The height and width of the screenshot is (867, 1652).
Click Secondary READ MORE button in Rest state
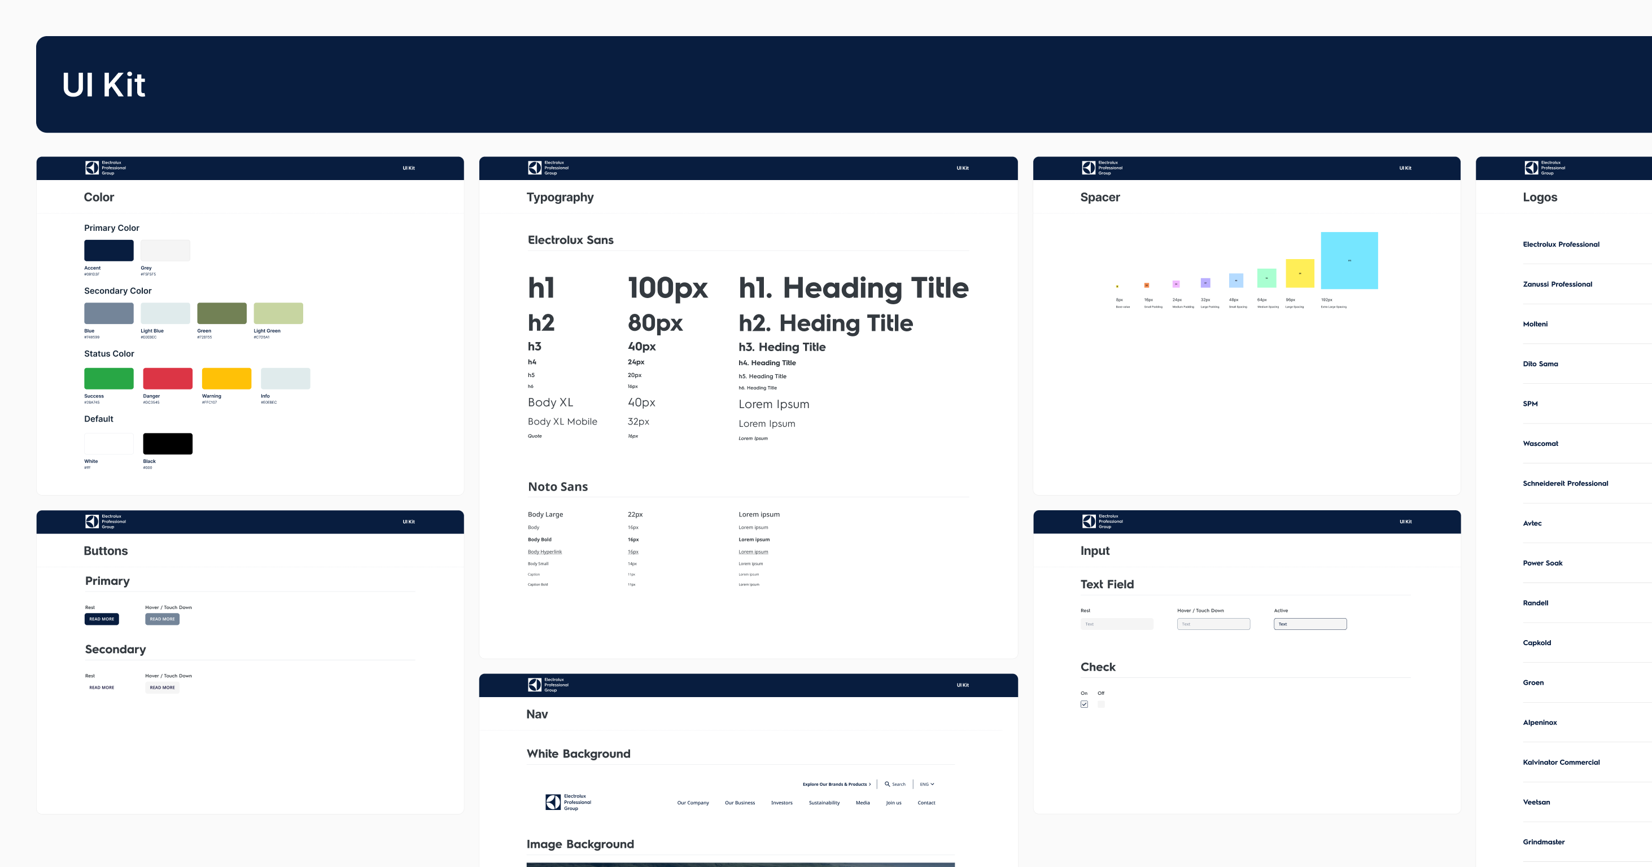(102, 688)
